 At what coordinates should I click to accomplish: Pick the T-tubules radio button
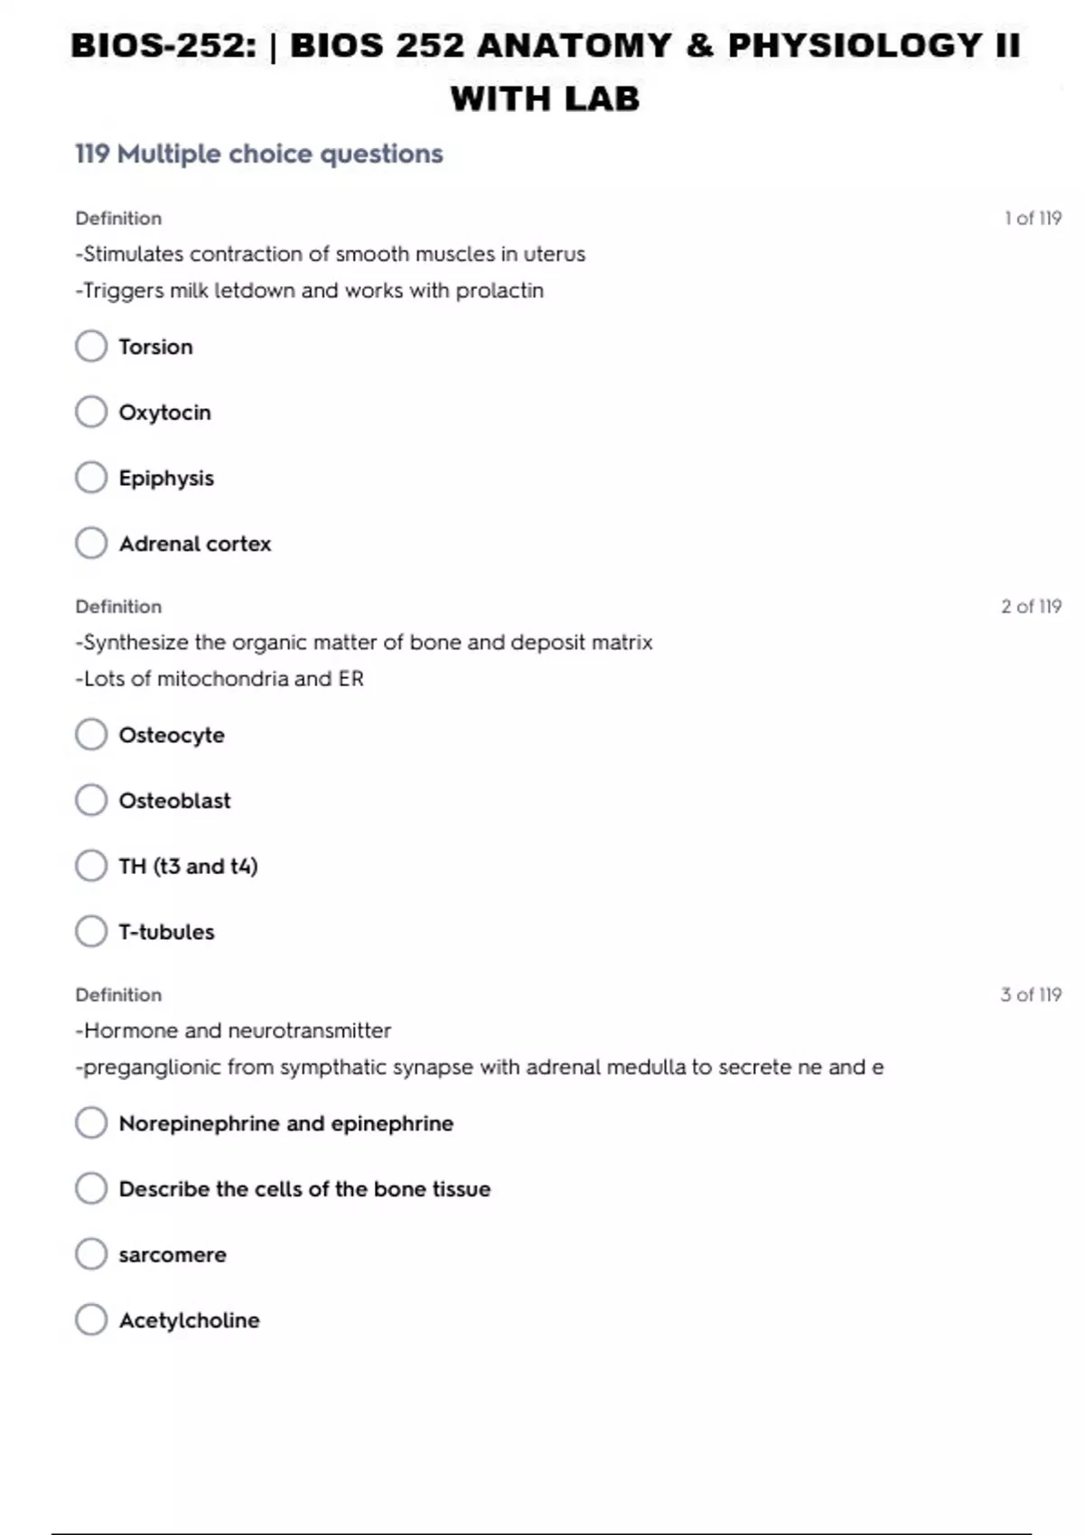pos(91,931)
